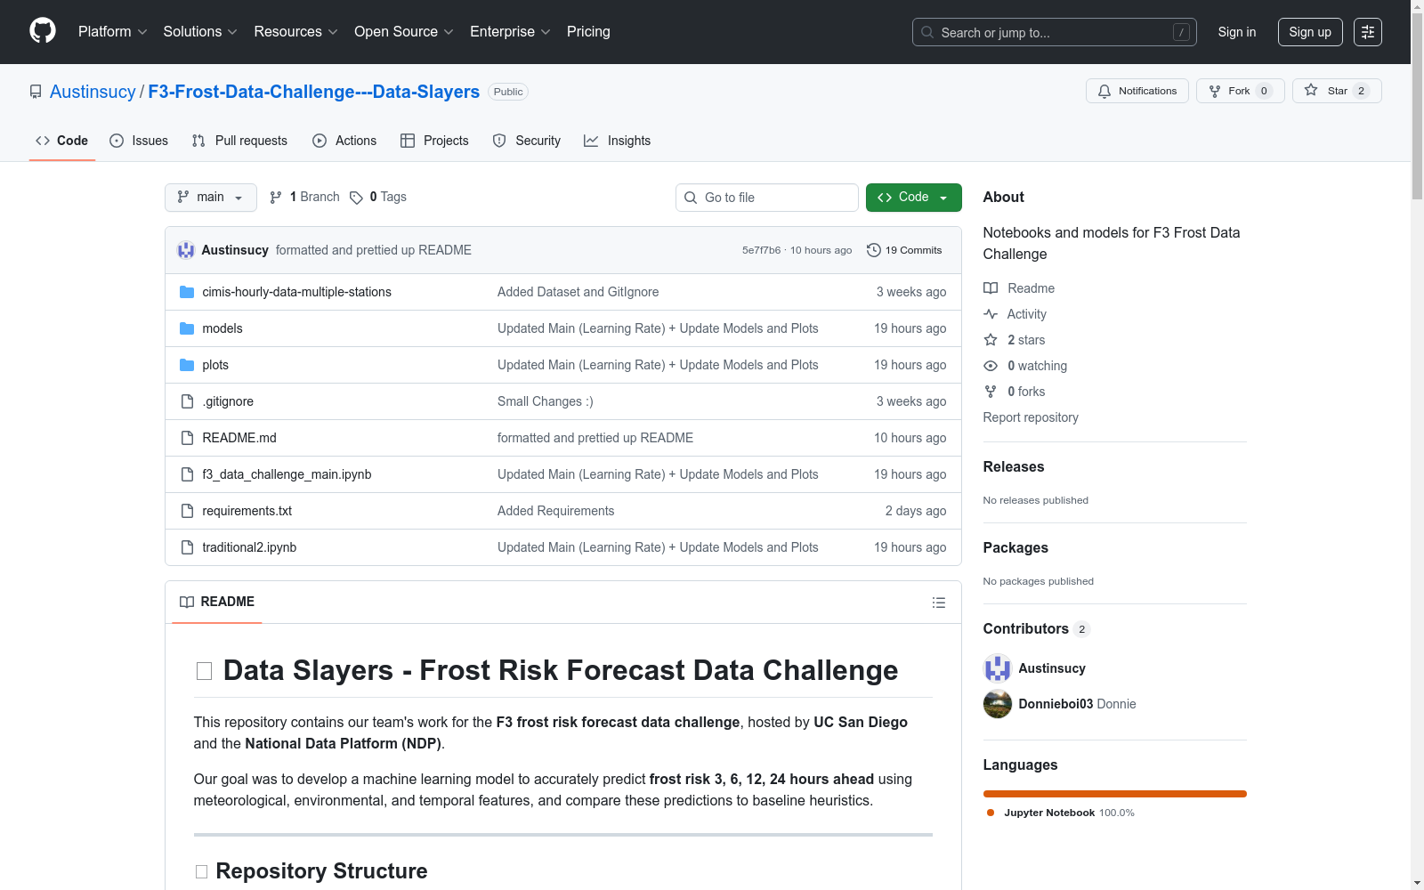Click the tag icon next to Tags
Viewport: 1424px width, 890px height.
tap(356, 198)
